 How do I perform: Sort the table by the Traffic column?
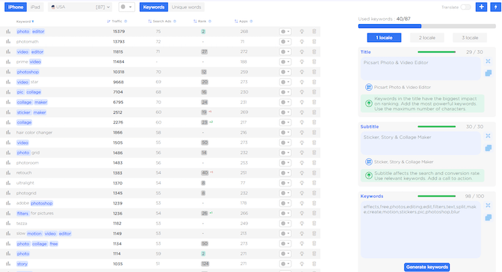[117, 21]
